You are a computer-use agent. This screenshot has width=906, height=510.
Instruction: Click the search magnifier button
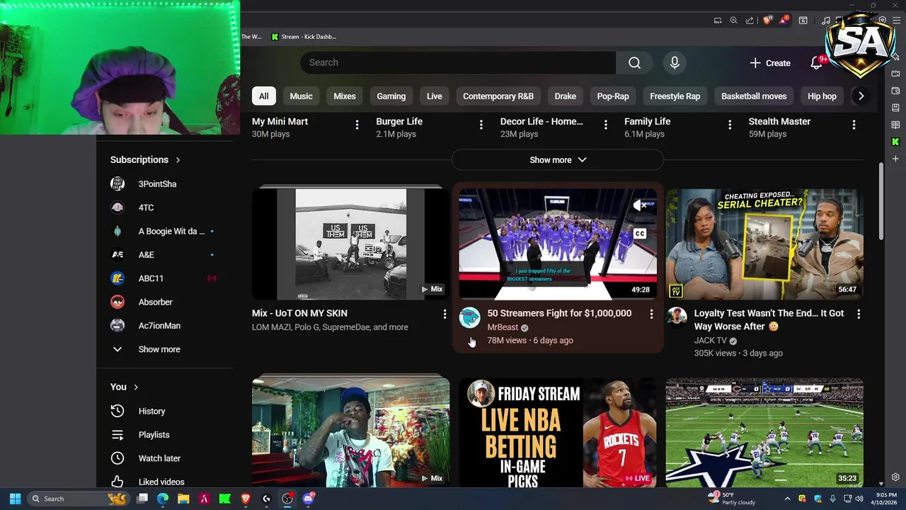pyautogui.click(x=634, y=62)
